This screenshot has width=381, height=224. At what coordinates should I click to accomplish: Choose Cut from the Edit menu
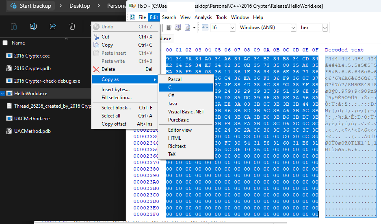[x=126, y=37]
